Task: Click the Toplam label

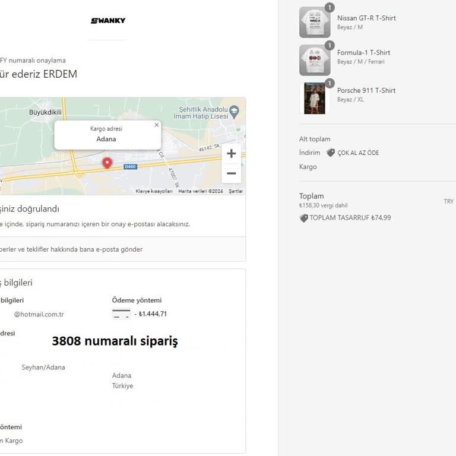Action: pyautogui.click(x=312, y=196)
